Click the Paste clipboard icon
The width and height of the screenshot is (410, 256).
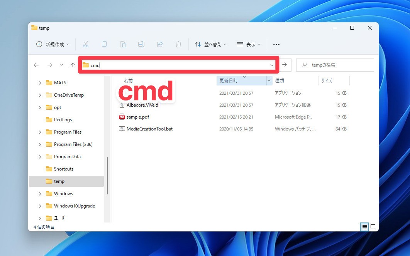click(123, 44)
